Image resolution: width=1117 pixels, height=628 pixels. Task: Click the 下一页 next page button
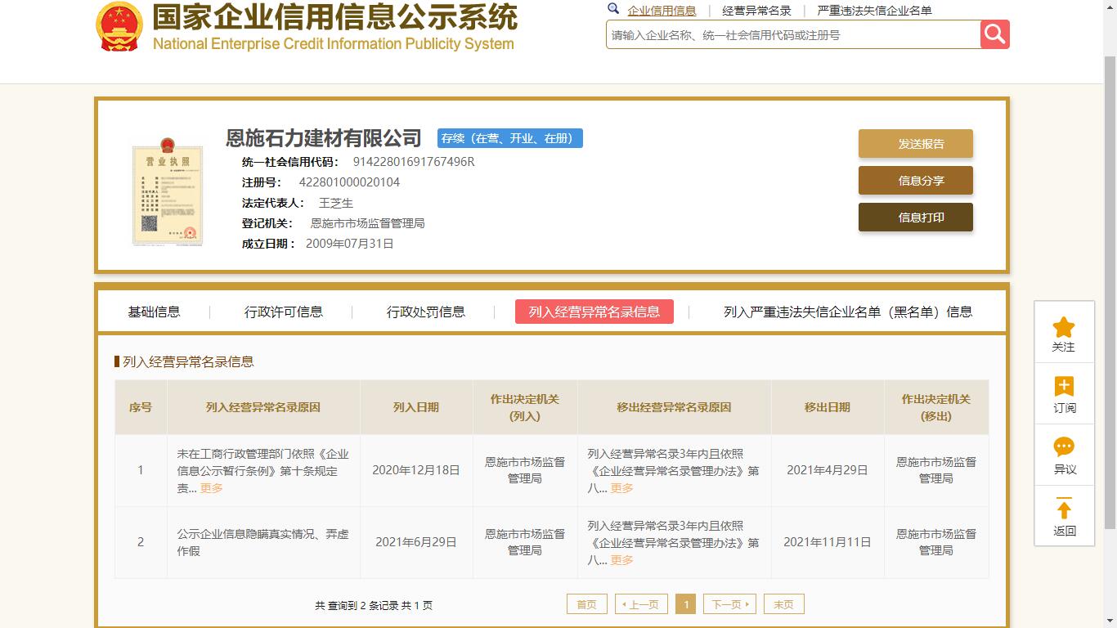[x=729, y=604]
